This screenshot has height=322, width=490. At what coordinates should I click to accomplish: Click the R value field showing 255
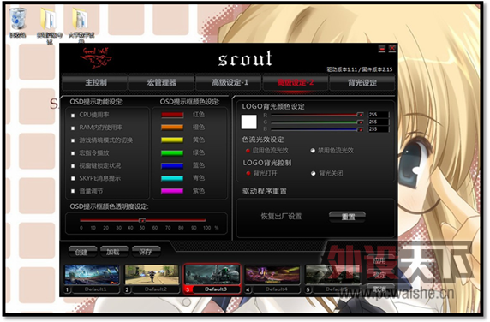(379, 115)
